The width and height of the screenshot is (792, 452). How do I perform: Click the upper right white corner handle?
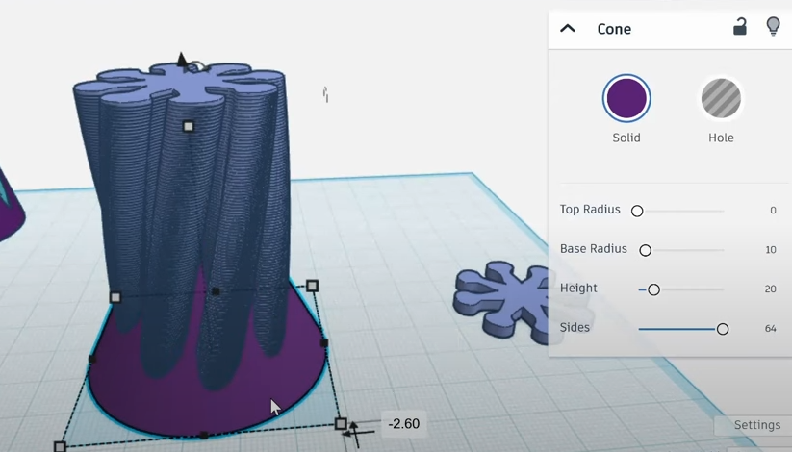[x=312, y=286]
